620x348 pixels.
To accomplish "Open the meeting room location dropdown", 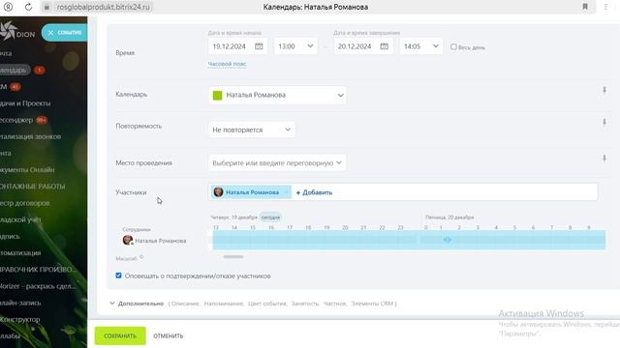I will pos(277,163).
